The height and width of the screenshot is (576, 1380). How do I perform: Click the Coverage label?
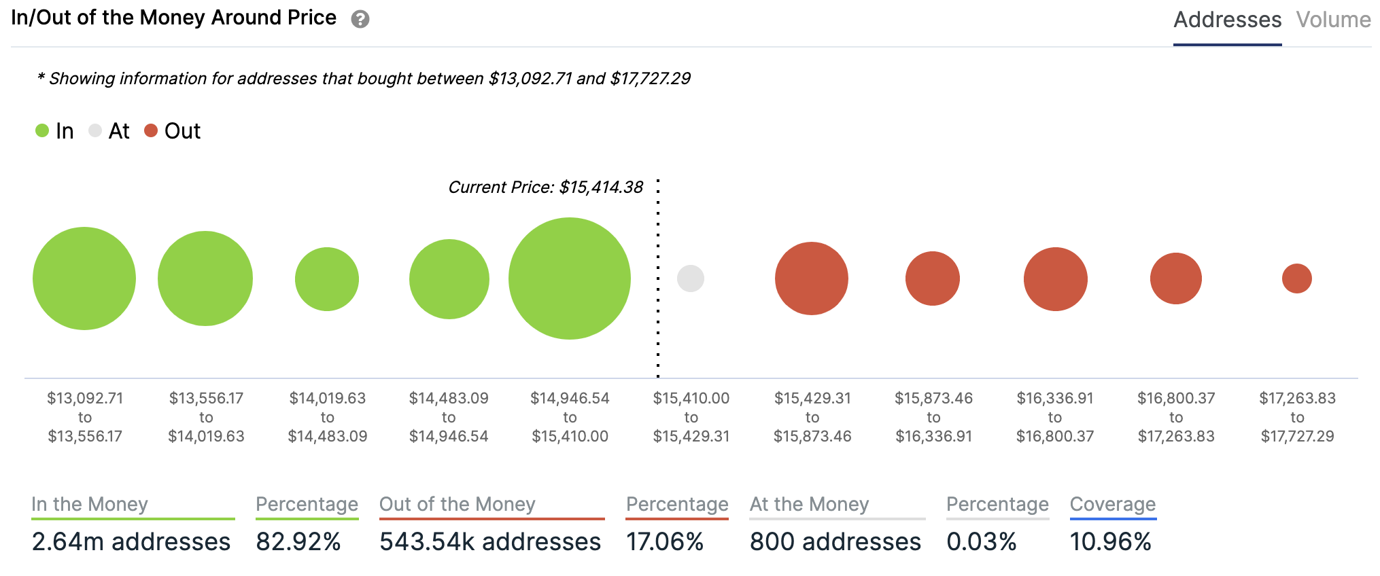pos(1113,504)
